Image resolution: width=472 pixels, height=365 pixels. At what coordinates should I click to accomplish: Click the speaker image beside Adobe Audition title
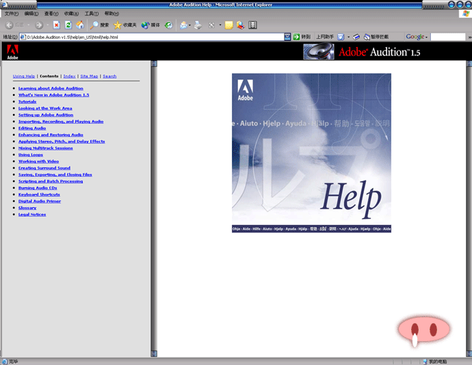click(x=319, y=51)
